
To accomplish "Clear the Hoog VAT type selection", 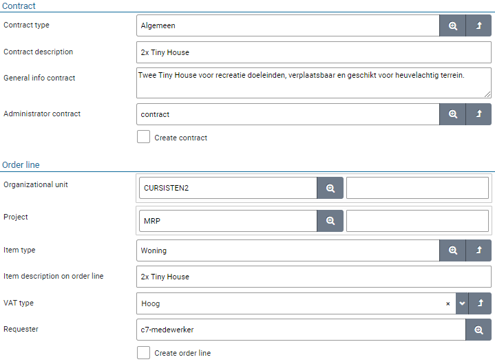I will click(447, 303).
